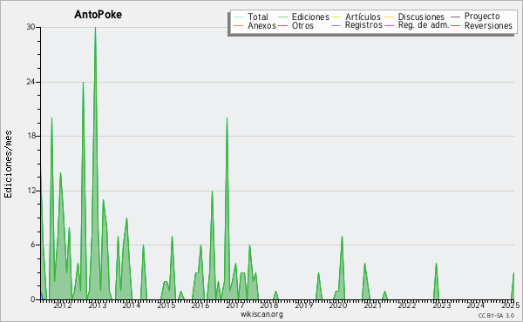This screenshot has height=322, width=523.
Task: Click the 2015 year label
Action: coord(166,305)
